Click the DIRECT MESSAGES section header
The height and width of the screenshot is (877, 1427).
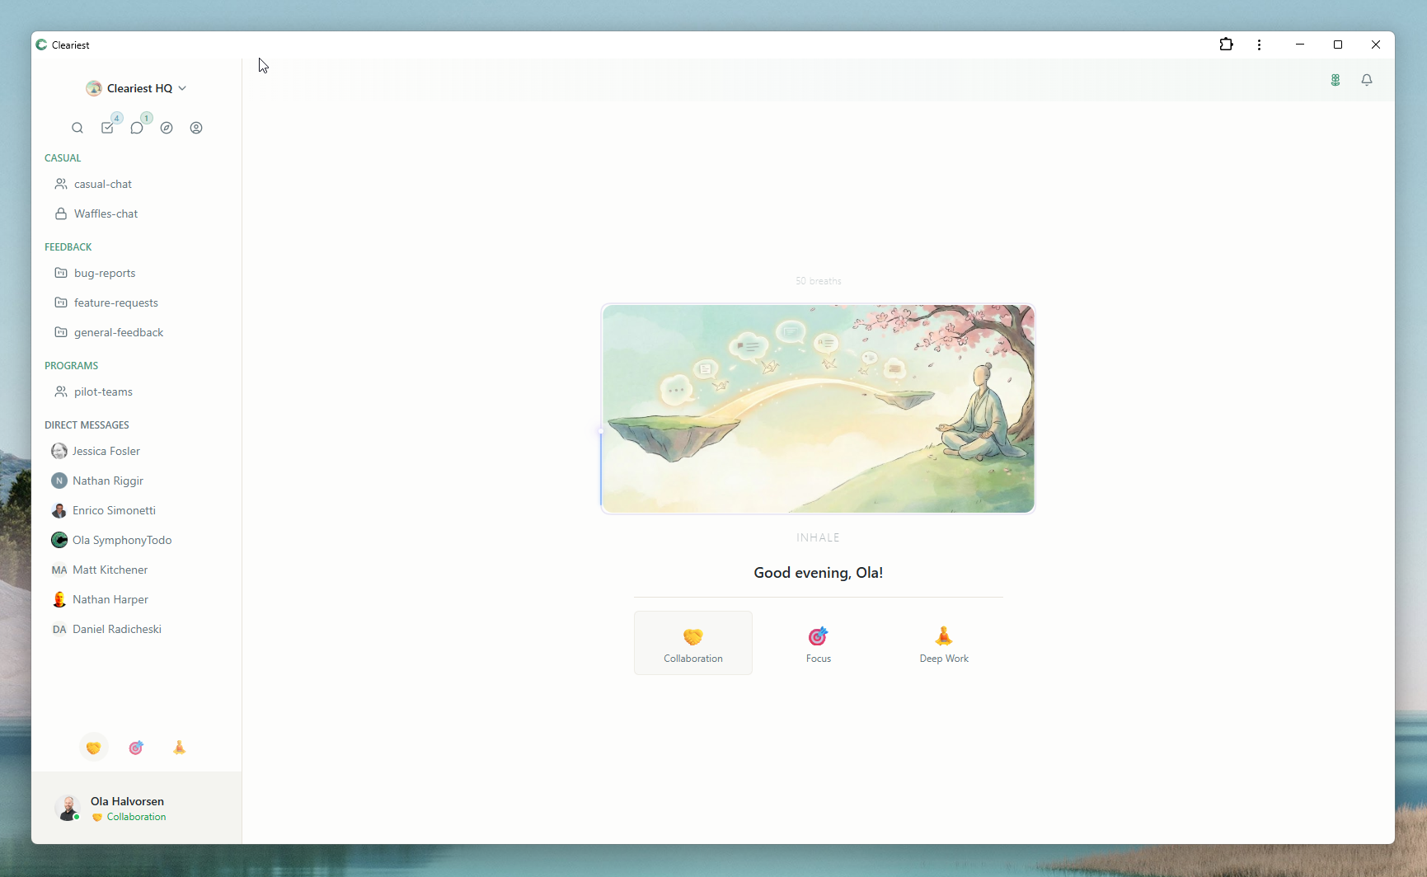click(x=87, y=424)
